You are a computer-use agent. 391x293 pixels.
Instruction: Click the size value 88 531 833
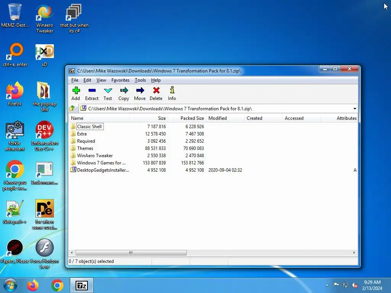155,148
